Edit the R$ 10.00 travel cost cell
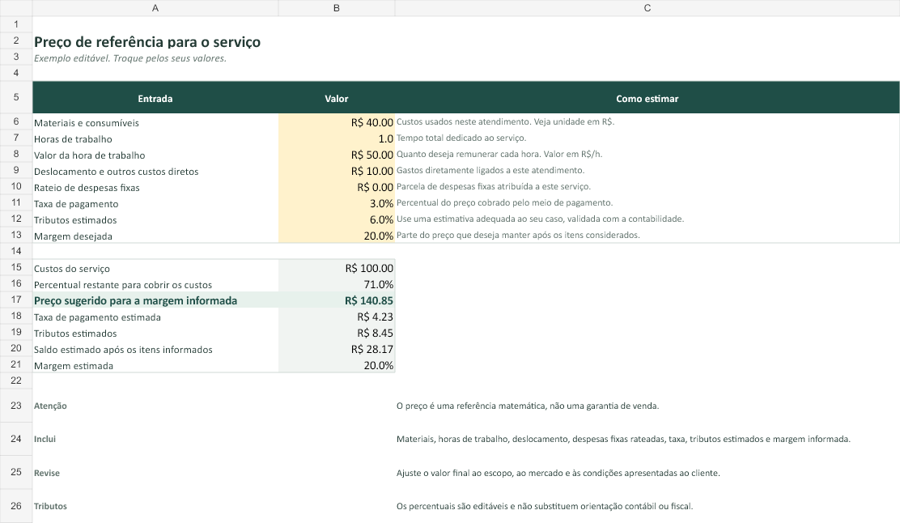This screenshot has height=523, width=900. [337, 171]
